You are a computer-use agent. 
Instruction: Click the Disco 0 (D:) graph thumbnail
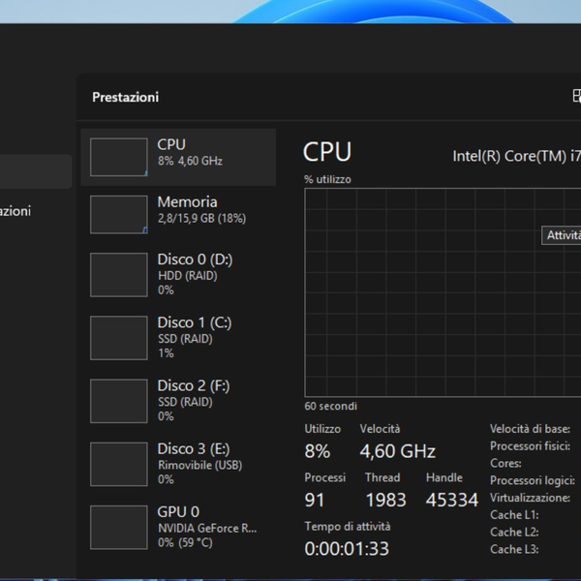pyautogui.click(x=118, y=275)
